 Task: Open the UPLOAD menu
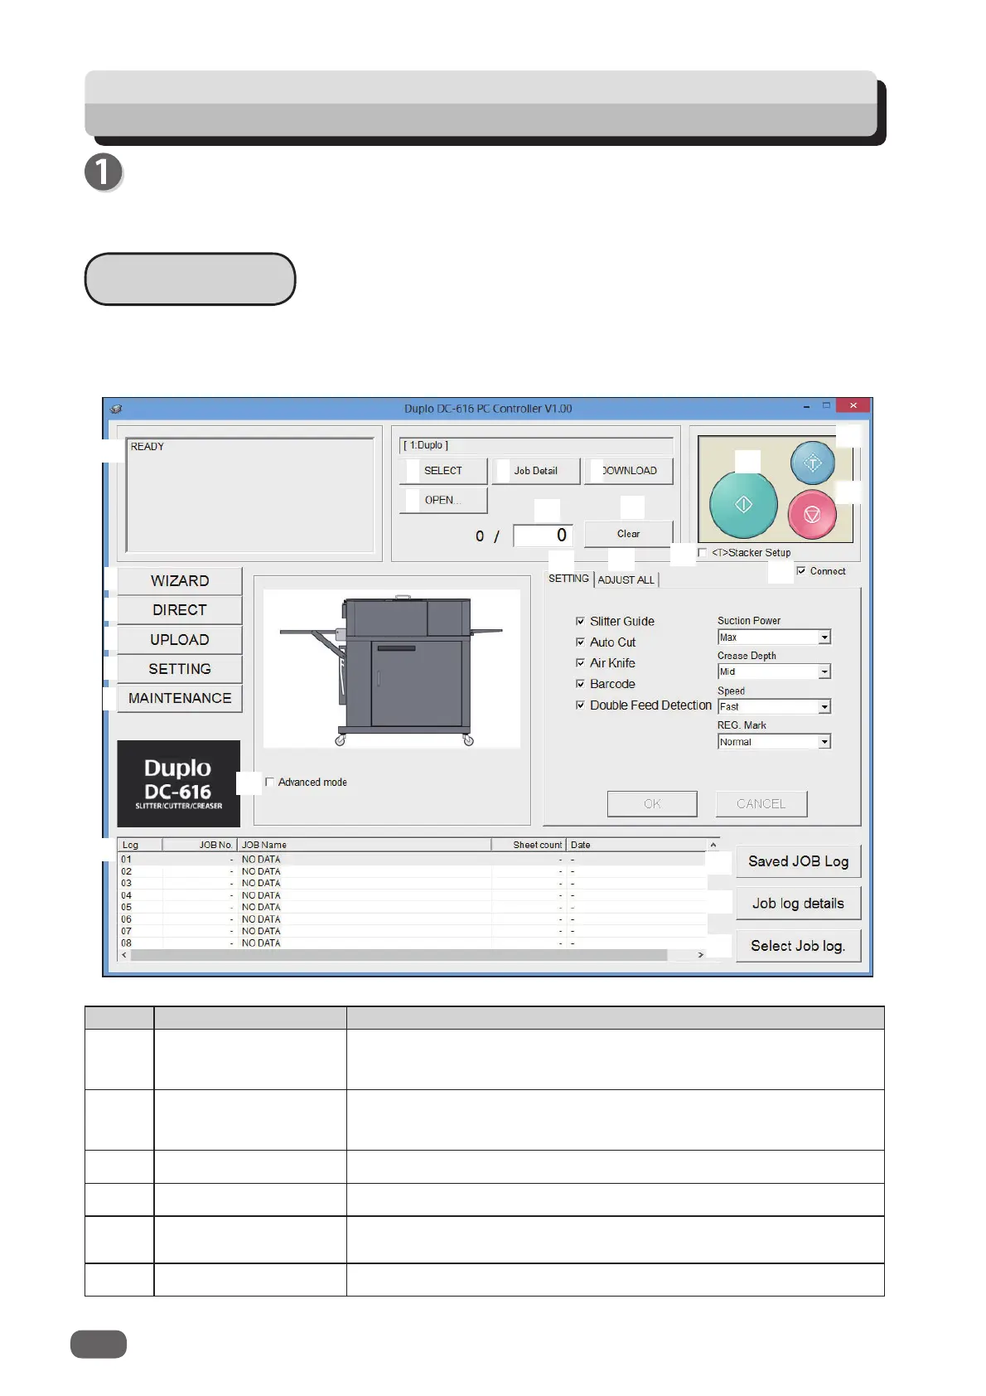180,639
